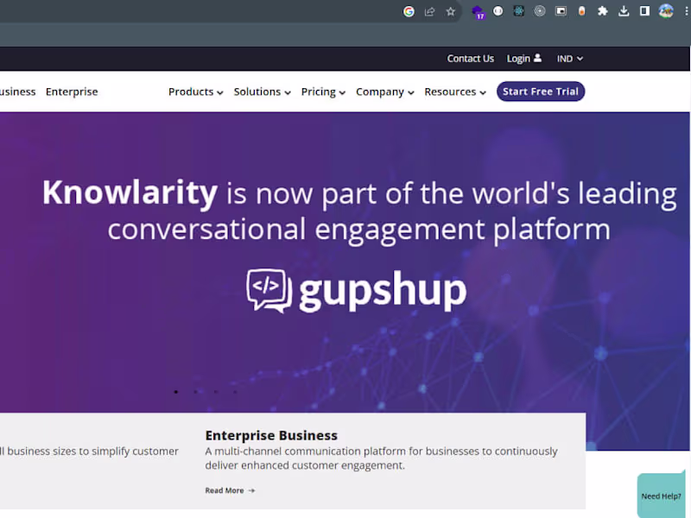The width and height of the screenshot is (691, 518).
Task: Click the Contact Us link
Action: pyautogui.click(x=470, y=58)
